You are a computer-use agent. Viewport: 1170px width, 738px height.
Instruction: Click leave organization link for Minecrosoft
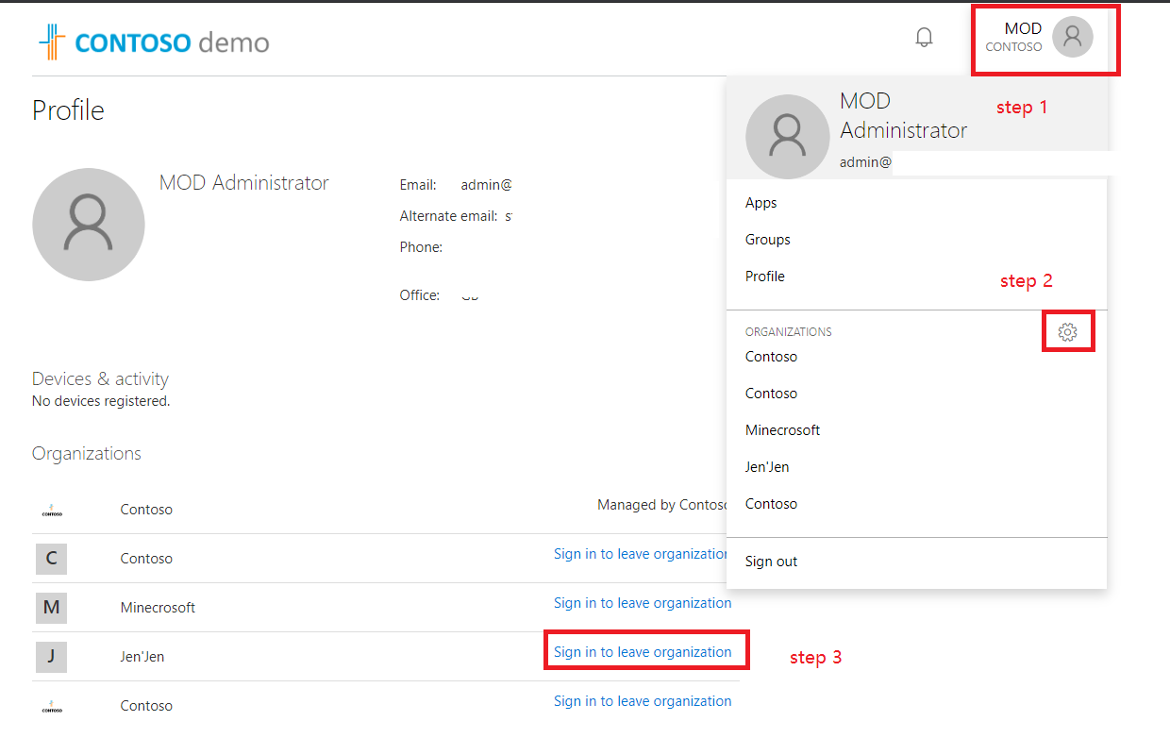click(643, 603)
